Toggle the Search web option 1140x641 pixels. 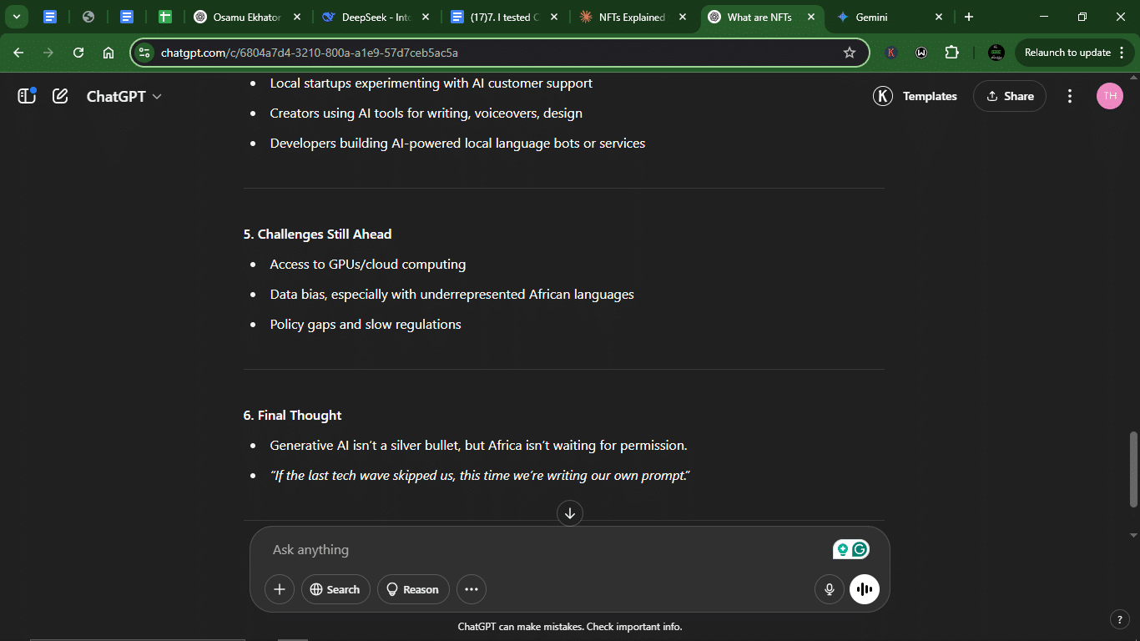tap(335, 589)
